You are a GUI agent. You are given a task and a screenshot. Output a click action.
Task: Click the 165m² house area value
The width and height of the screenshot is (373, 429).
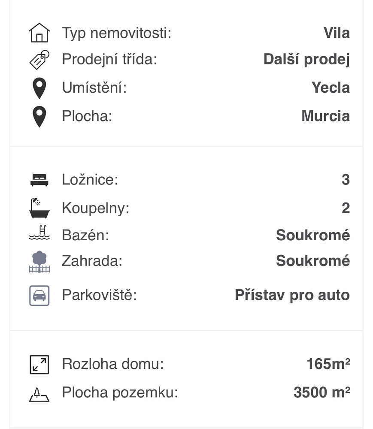(328, 364)
